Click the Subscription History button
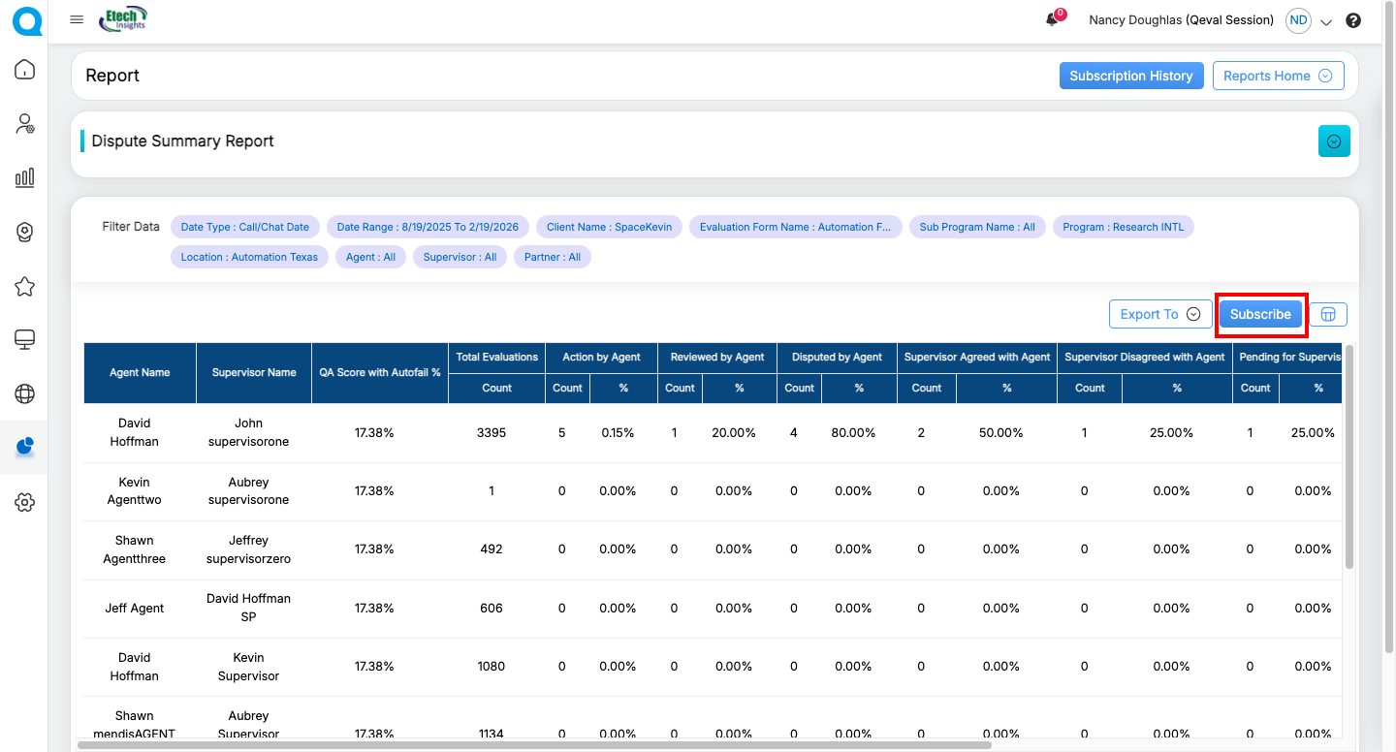Viewport: 1396px width, 752px height. (1131, 76)
